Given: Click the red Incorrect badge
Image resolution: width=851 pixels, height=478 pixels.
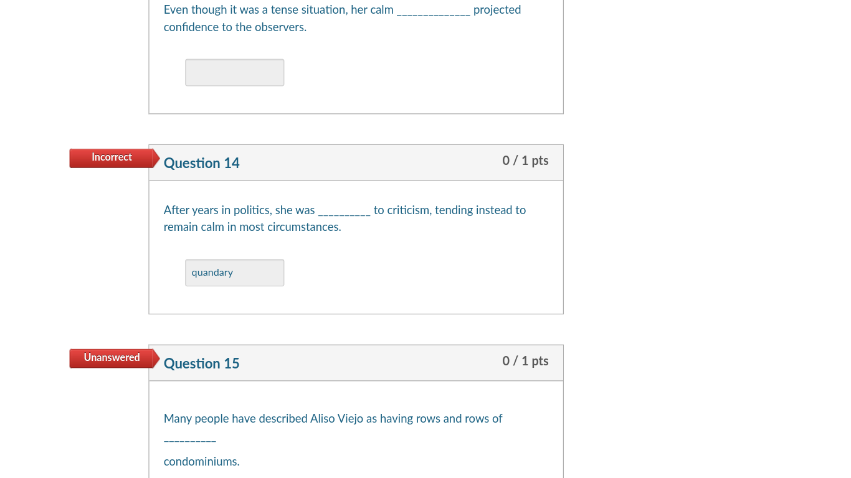Looking at the screenshot, I should coord(112,157).
